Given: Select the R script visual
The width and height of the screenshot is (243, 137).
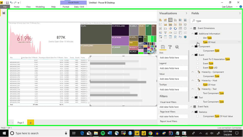Looking at the screenshot, I should (x=175, y=37).
